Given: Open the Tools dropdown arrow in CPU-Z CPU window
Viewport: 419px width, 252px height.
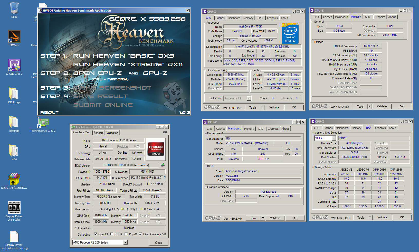Looking at the screenshot, I should pos(262,107).
